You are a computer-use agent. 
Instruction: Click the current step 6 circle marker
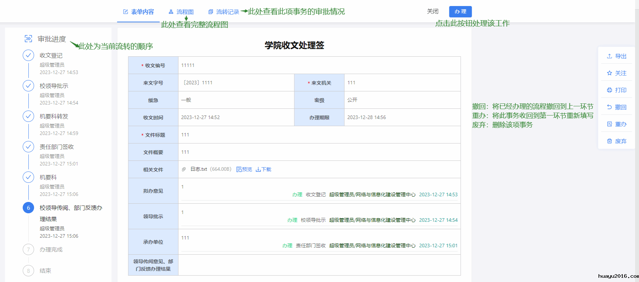pos(28,208)
